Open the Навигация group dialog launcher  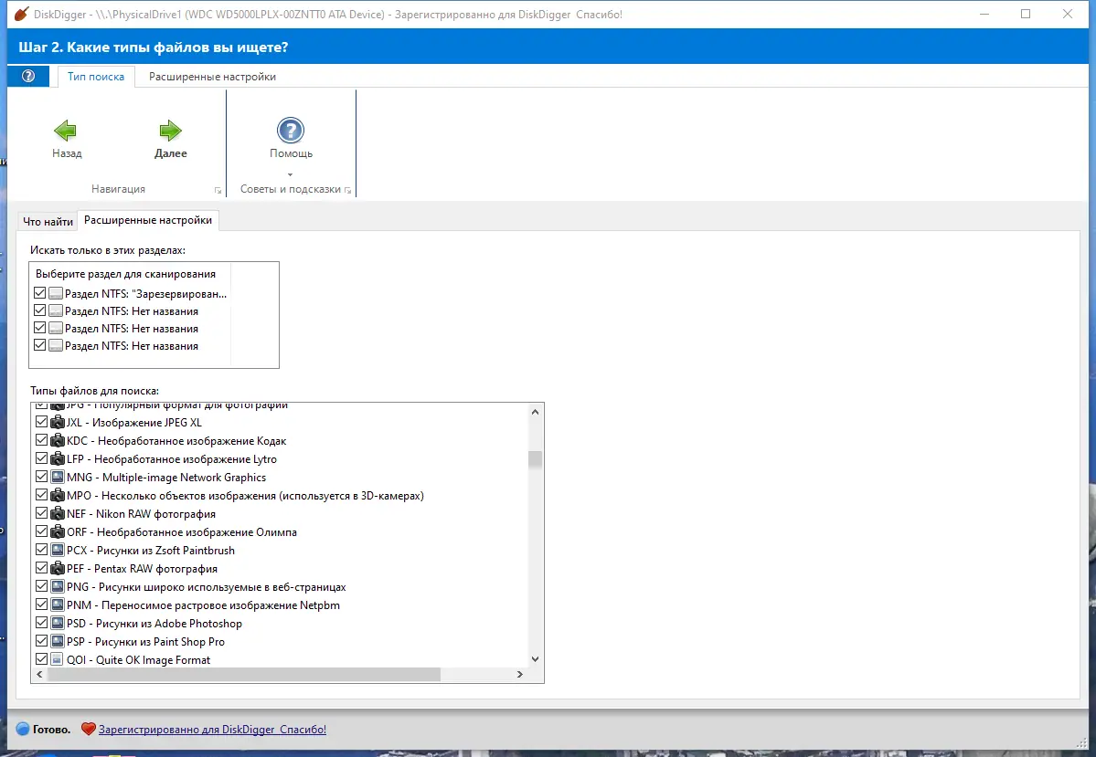(x=218, y=190)
